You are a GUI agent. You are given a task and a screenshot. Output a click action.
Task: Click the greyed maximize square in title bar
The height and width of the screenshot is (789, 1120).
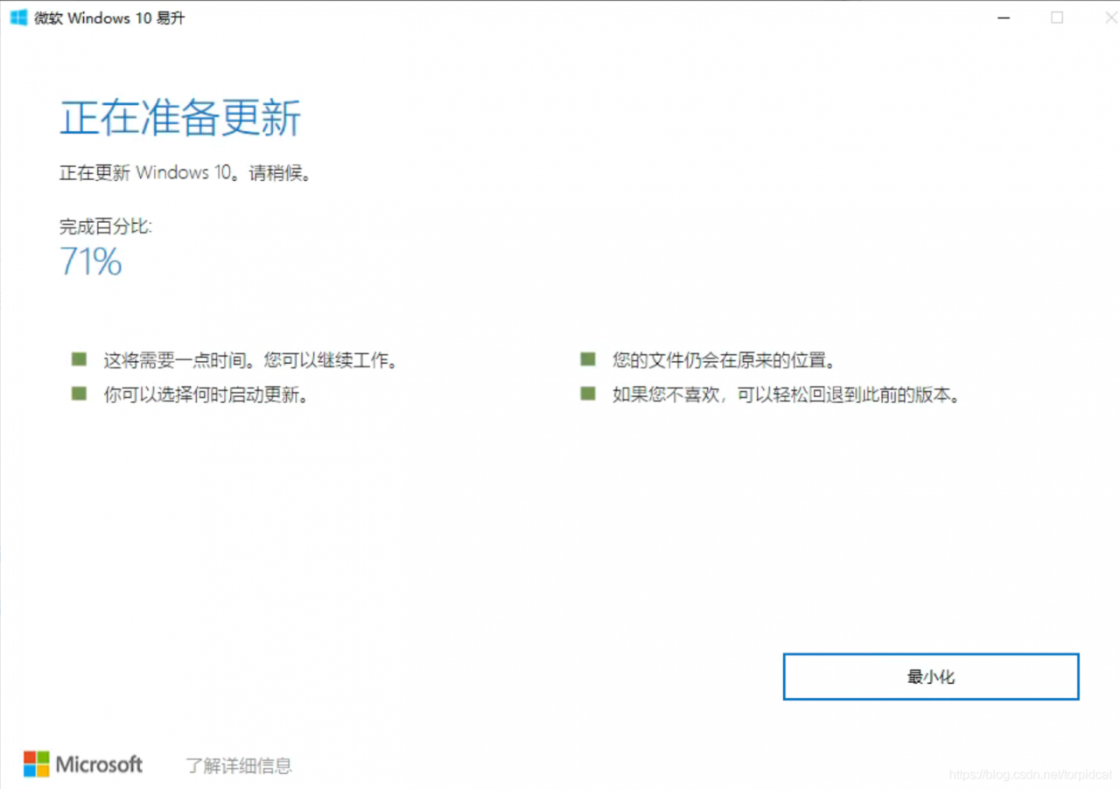1057,17
